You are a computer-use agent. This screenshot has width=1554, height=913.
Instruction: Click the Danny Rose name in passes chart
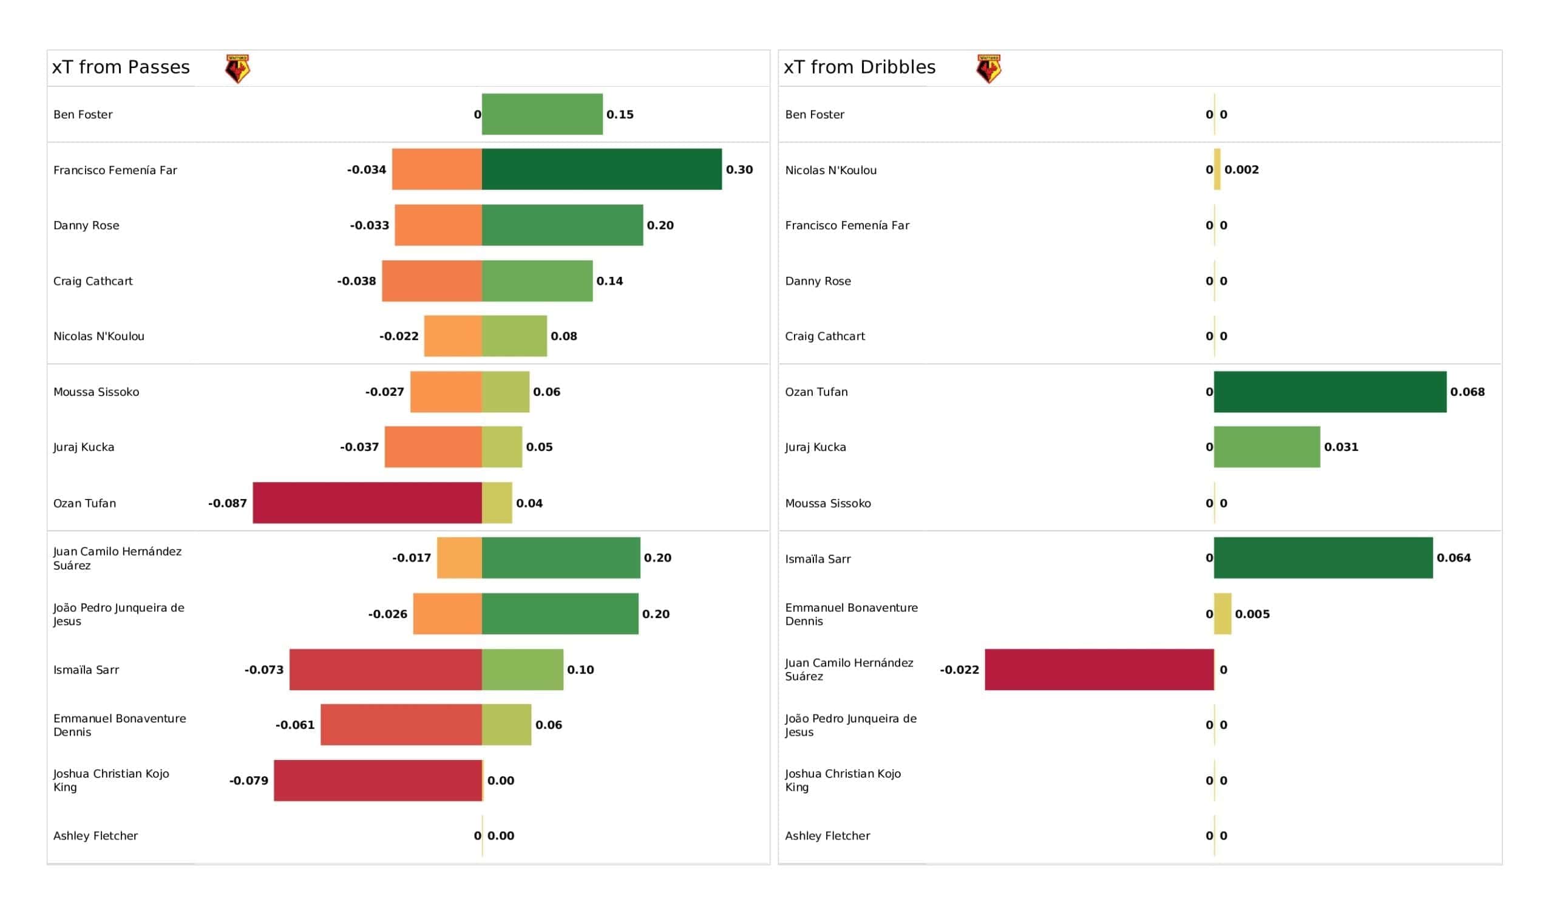86,225
